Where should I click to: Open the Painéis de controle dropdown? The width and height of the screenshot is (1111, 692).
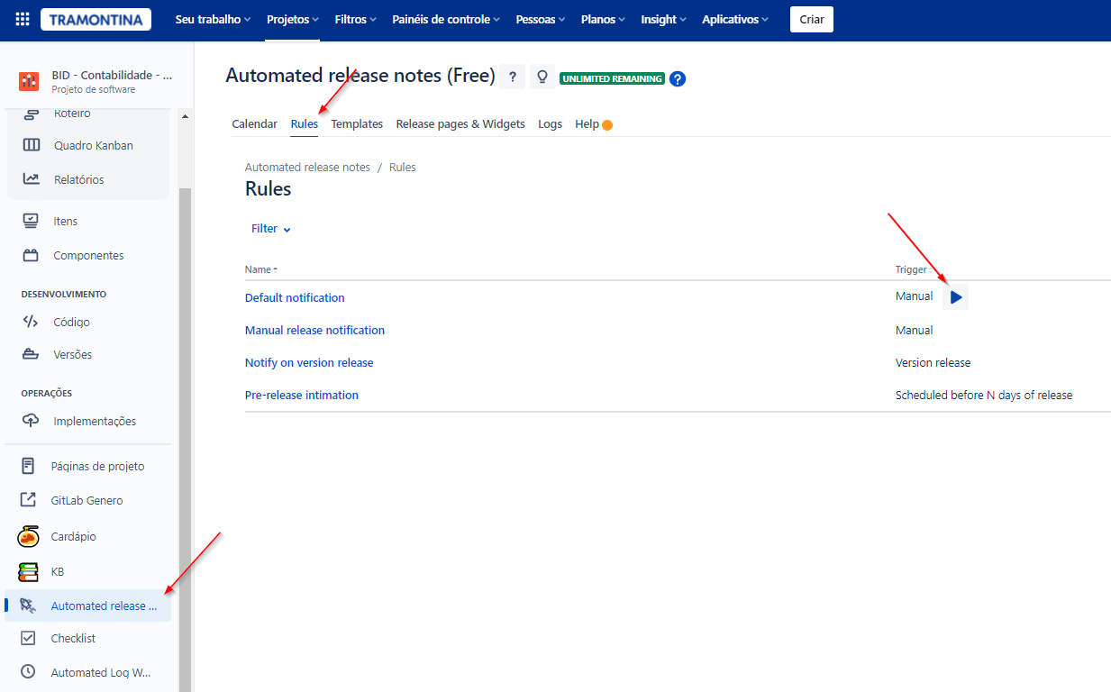[447, 19]
